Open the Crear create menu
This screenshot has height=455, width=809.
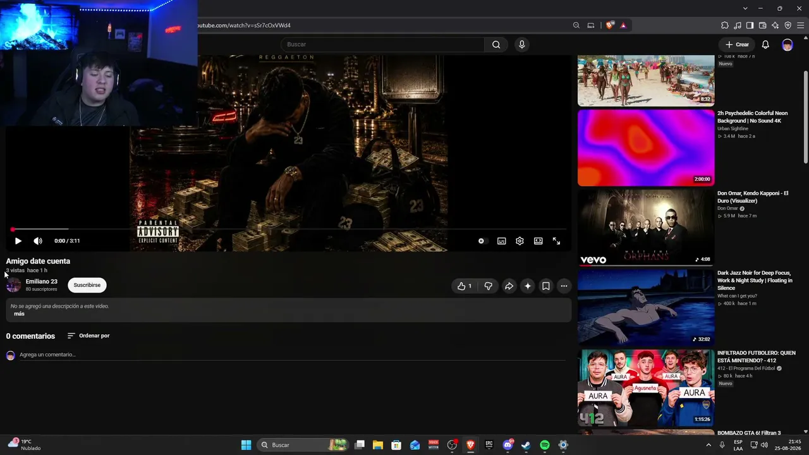pos(737,44)
